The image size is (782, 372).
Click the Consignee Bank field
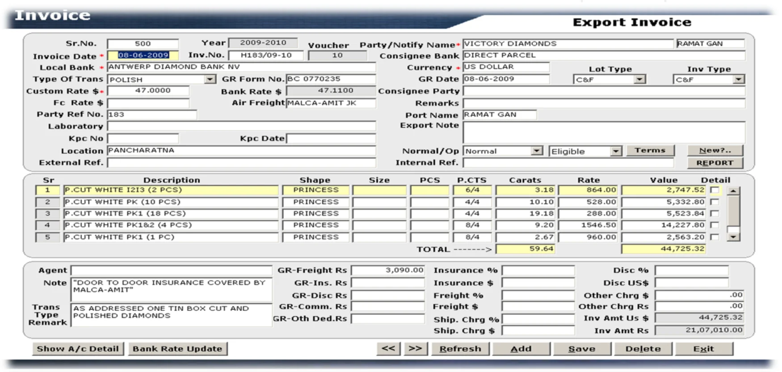(x=604, y=55)
